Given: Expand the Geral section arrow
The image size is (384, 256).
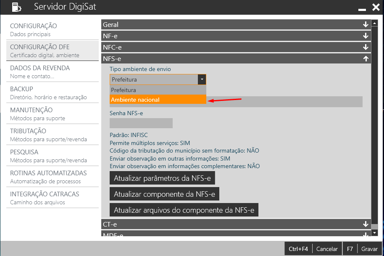Looking at the screenshot, I should coord(366,25).
